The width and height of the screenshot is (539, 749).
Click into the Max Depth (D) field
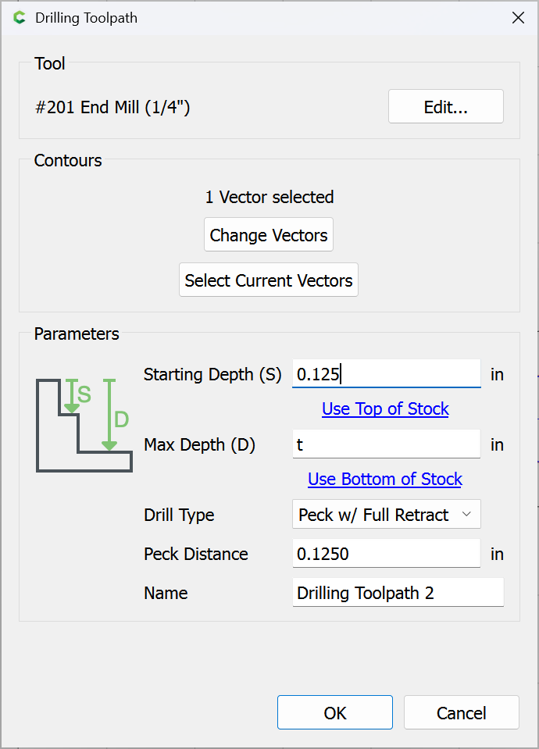[386, 444]
